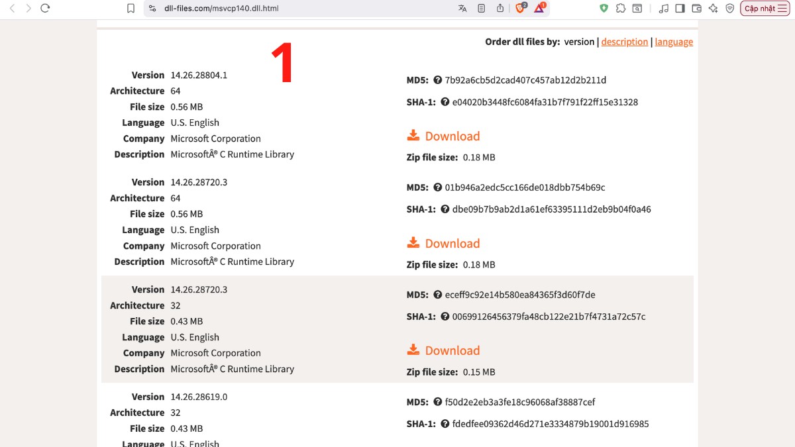
Task: Open the translate page icon
Action: point(461,9)
